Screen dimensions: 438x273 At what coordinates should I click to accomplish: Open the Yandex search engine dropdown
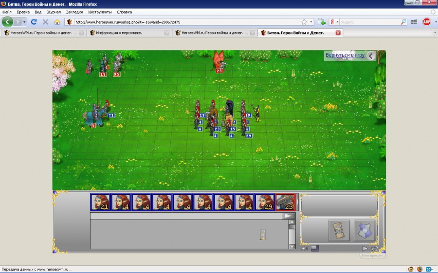pyautogui.click(x=335, y=22)
